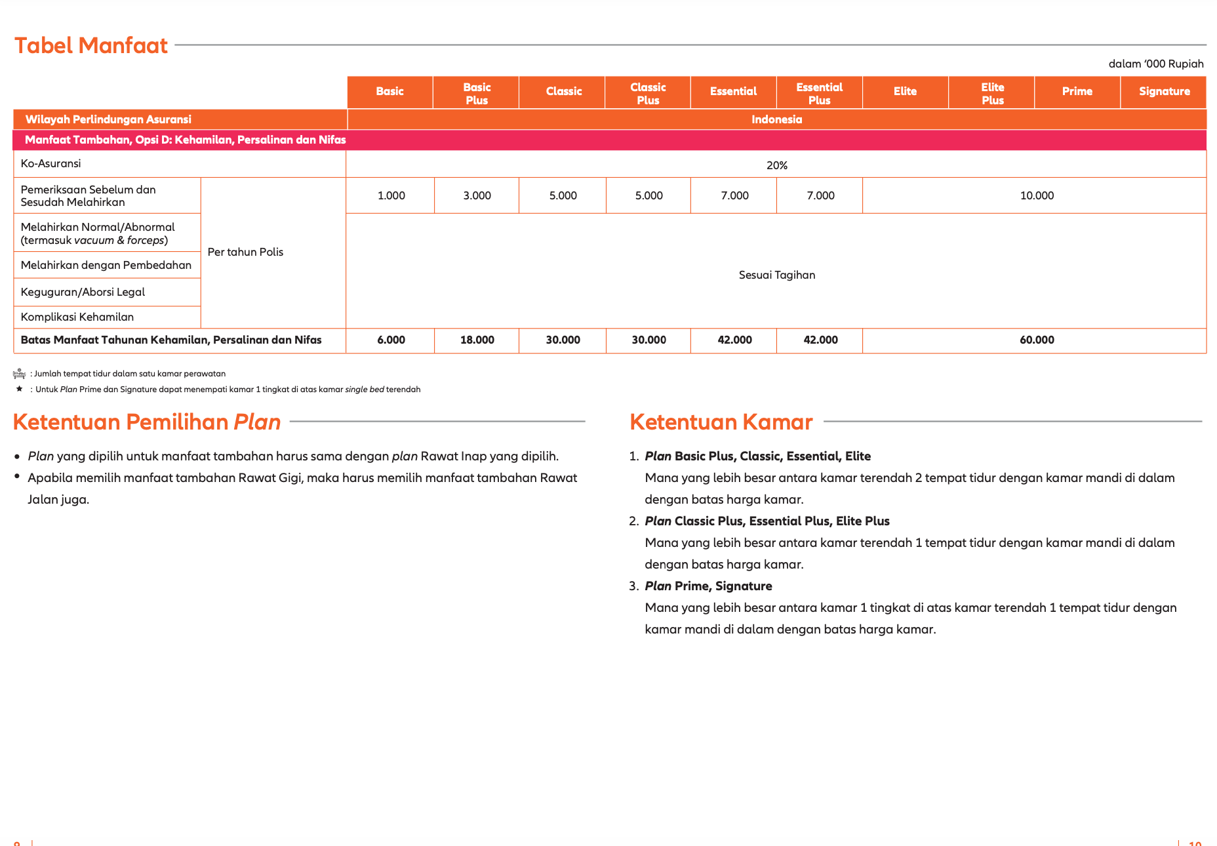Select the Sesuai Tagihan cell

[776, 275]
